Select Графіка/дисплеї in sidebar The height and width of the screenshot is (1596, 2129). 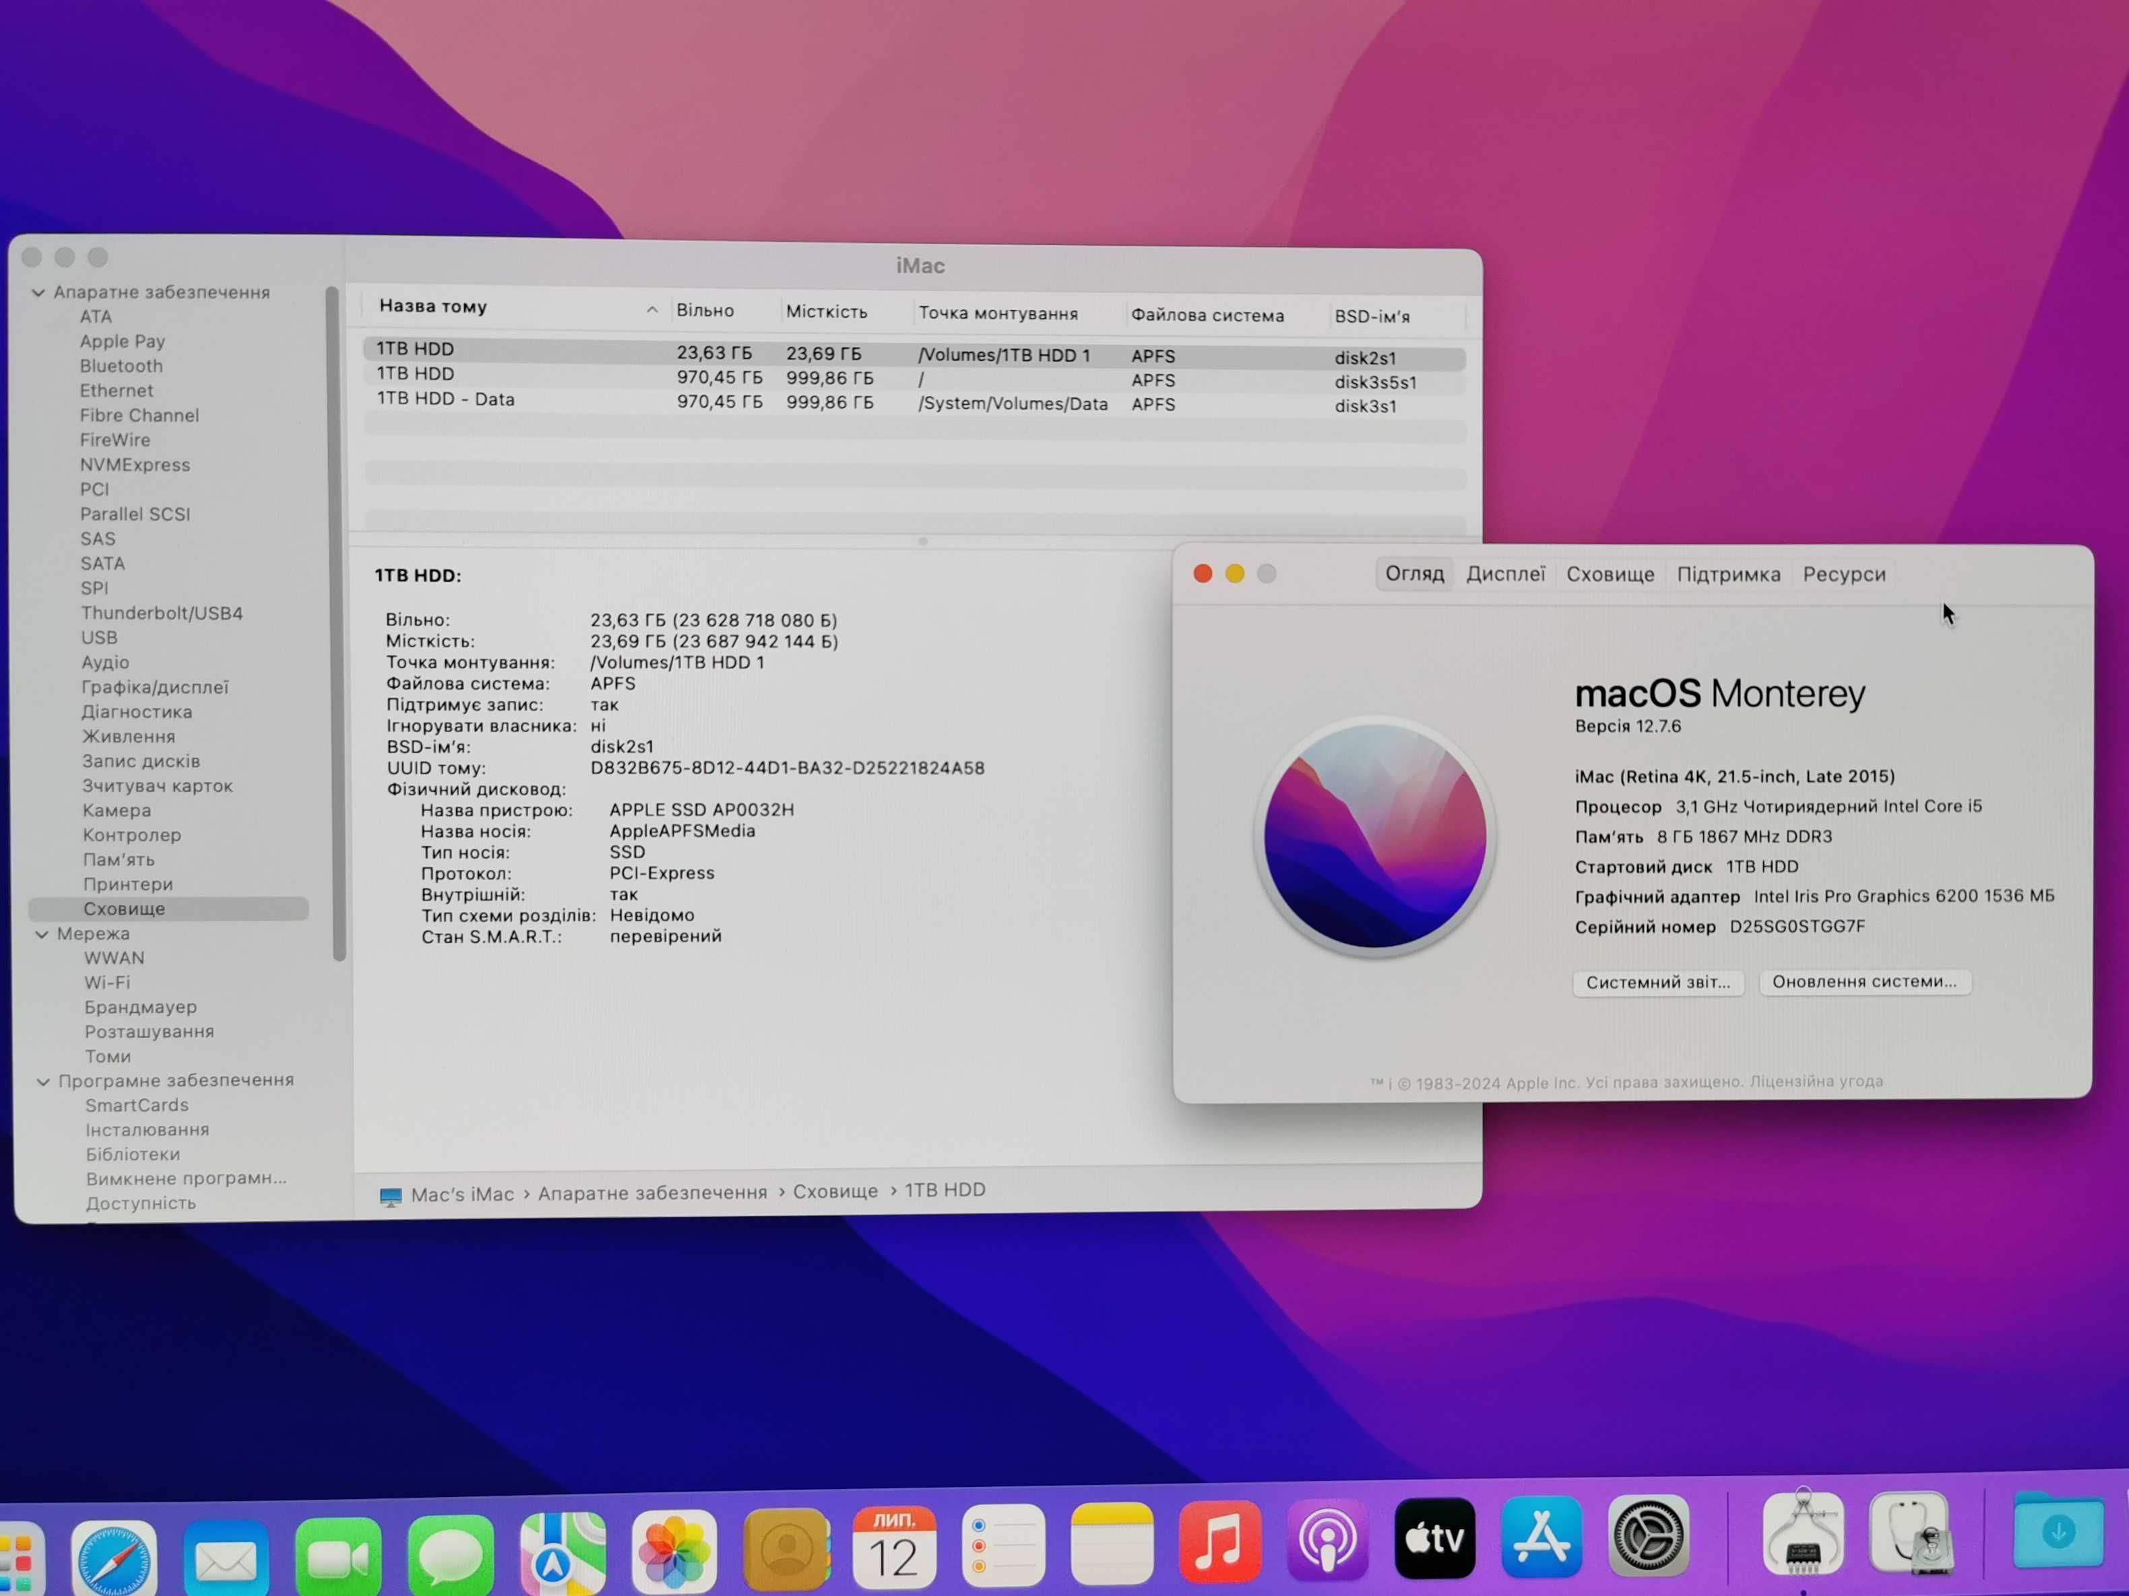[155, 687]
